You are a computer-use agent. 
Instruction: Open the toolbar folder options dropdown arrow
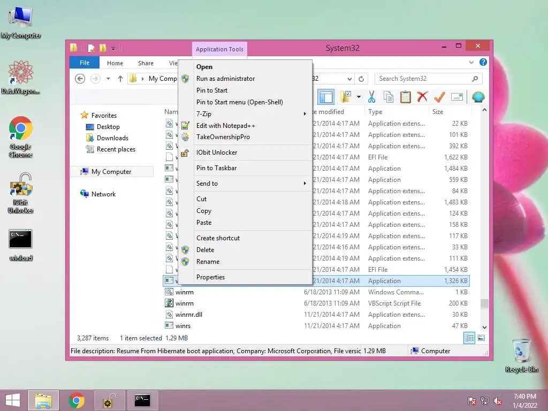point(359,97)
